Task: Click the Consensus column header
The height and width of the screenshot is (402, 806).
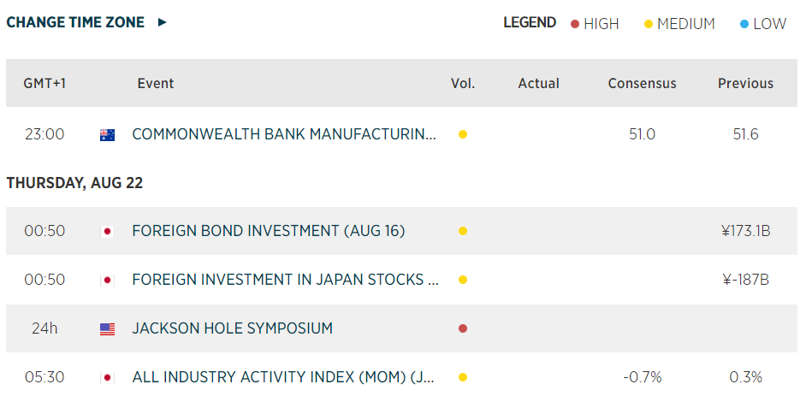Action: click(x=642, y=83)
